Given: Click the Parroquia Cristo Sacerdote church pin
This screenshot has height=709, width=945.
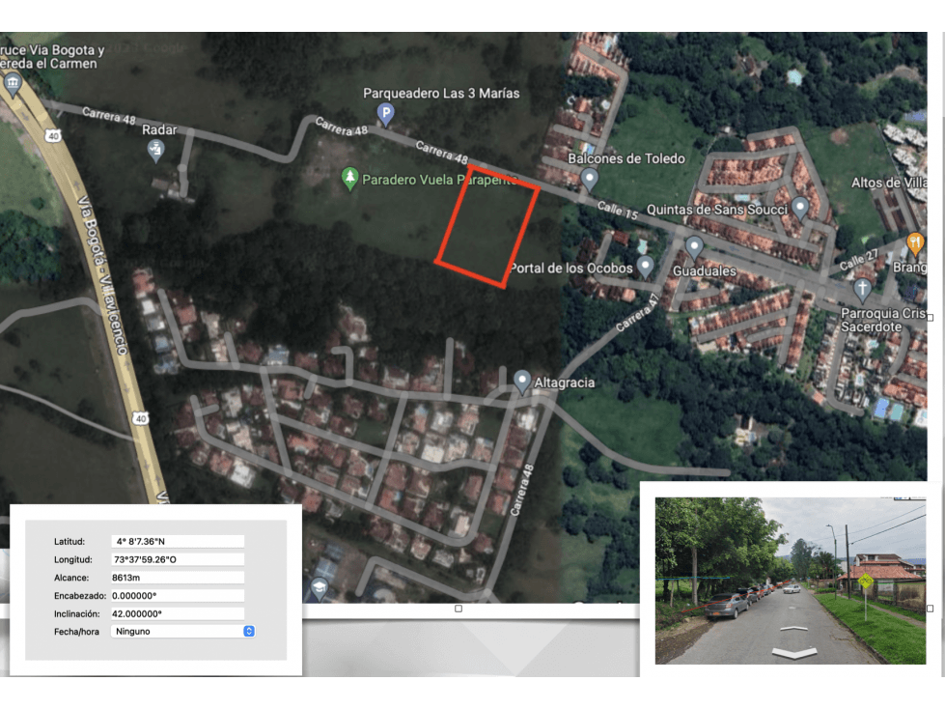Looking at the screenshot, I should pyautogui.click(x=862, y=290).
